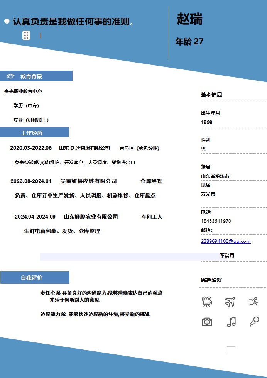The image size is (267, 378).
Task: Select the movie camera hobby icon
Action: 207,302
